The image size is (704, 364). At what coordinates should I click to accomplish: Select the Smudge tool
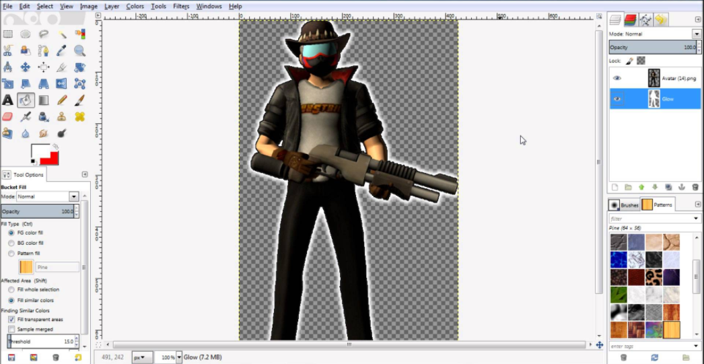pyautogui.click(x=44, y=133)
